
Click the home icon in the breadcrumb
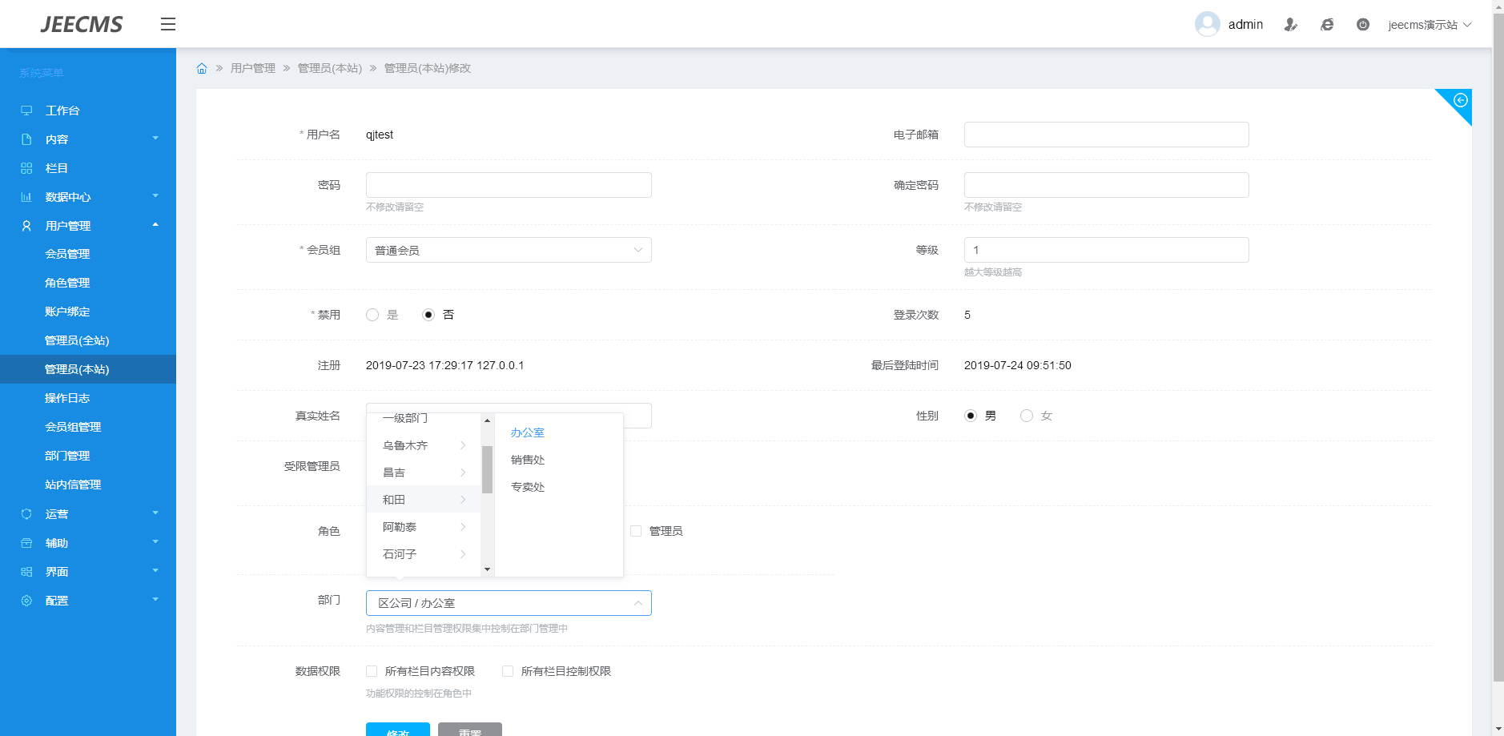click(202, 68)
